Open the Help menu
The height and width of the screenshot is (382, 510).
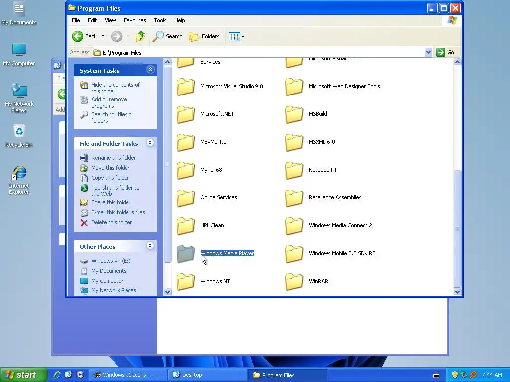pyautogui.click(x=179, y=20)
